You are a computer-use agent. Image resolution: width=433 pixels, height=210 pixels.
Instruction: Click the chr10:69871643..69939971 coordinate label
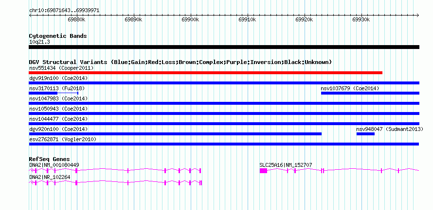coord(64,11)
